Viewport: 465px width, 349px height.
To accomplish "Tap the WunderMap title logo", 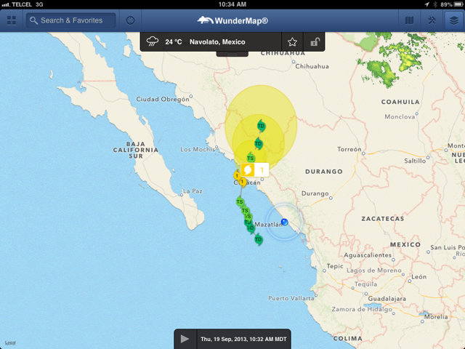I will [x=232, y=20].
